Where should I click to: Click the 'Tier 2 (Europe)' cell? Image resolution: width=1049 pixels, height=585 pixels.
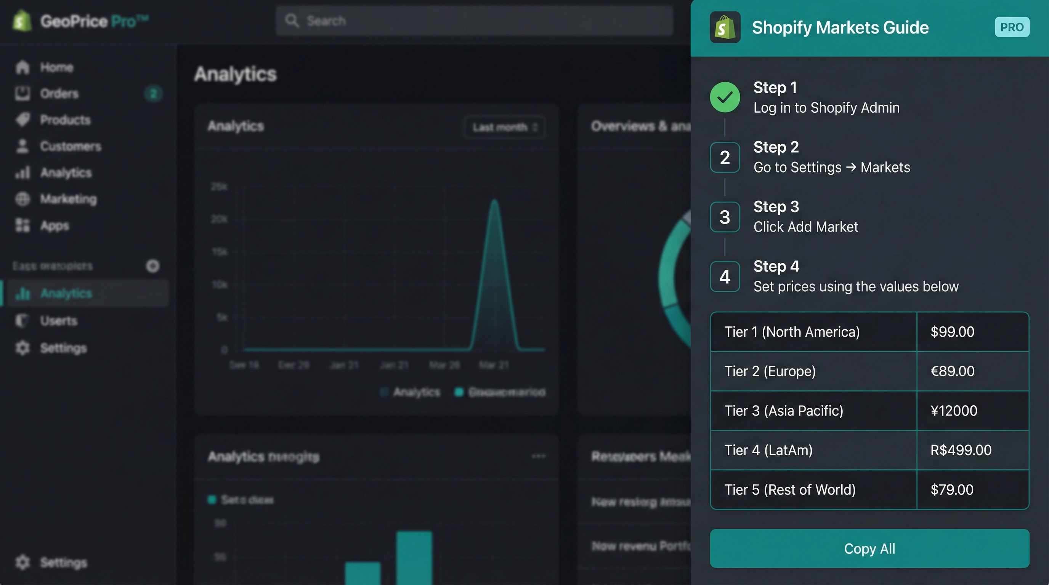(814, 371)
